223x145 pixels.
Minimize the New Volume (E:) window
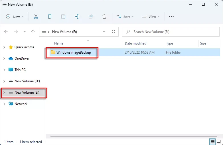point(190,4)
